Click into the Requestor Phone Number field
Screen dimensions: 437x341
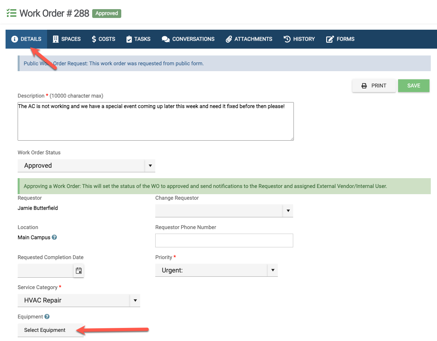pyautogui.click(x=224, y=240)
